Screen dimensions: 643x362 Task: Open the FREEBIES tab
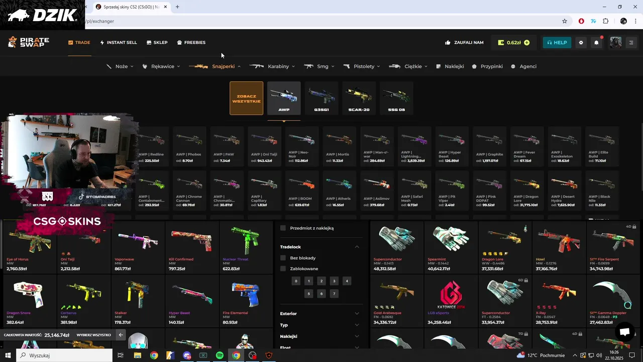(x=191, y=43)
